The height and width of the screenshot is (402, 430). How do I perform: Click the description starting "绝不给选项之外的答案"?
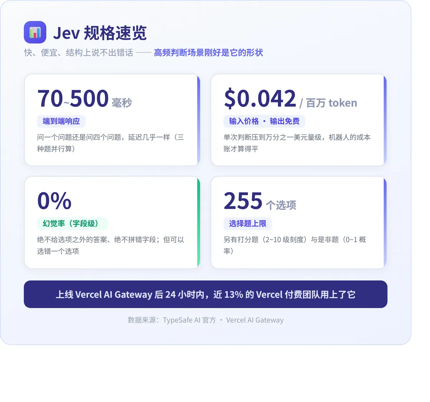tap(110, 245)
